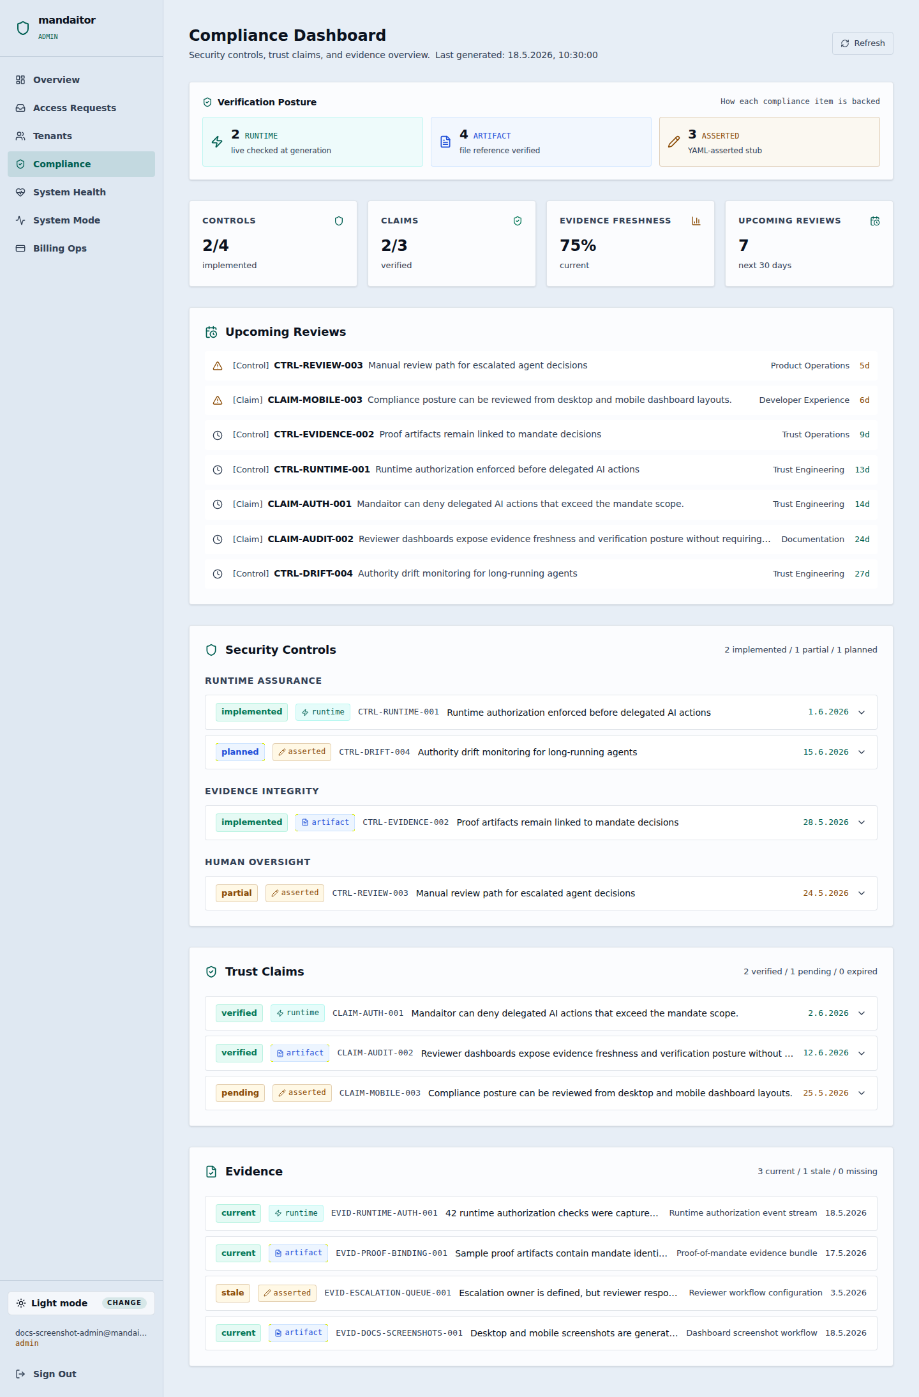
Task: Click the bar chart icon on Evidence Freshness
Action: click(x=696, y=221)
